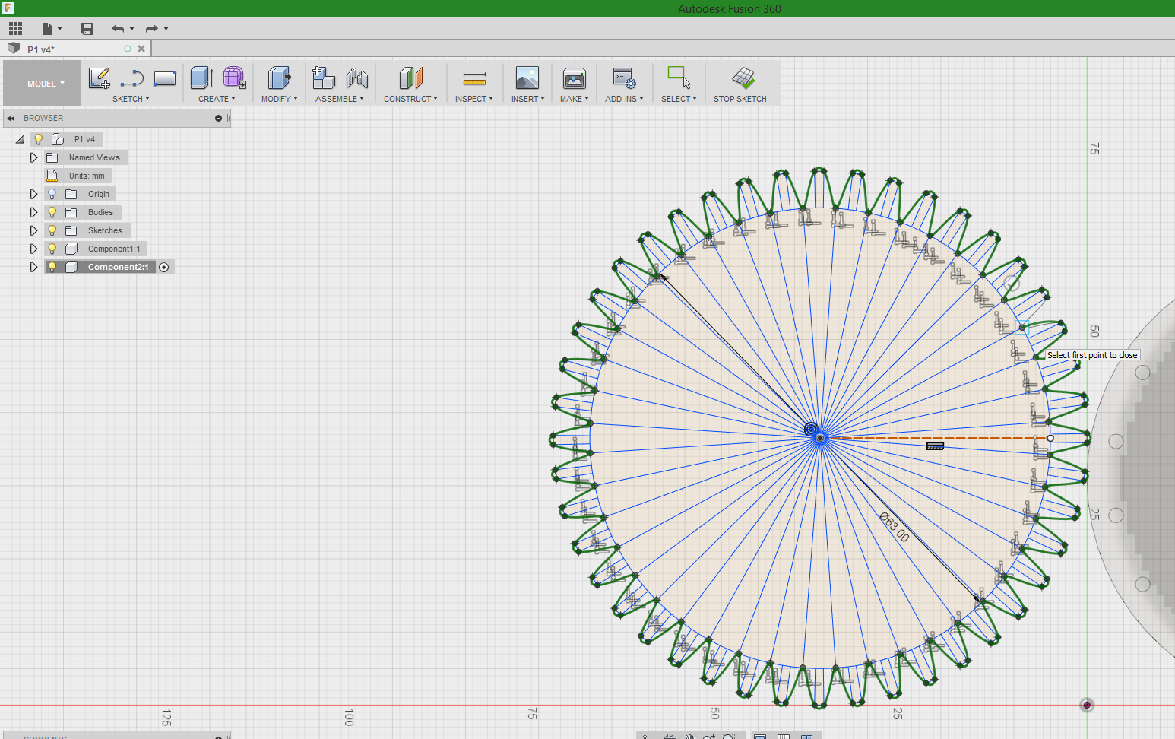This screenshot has height=739, width=1175.
Task: Click the Press Pull modify icon
Action: pyautogui.click(x=280, y=78)
